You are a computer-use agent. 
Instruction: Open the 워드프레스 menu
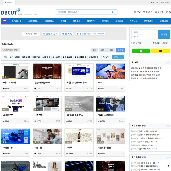click(x=49, y=21)
